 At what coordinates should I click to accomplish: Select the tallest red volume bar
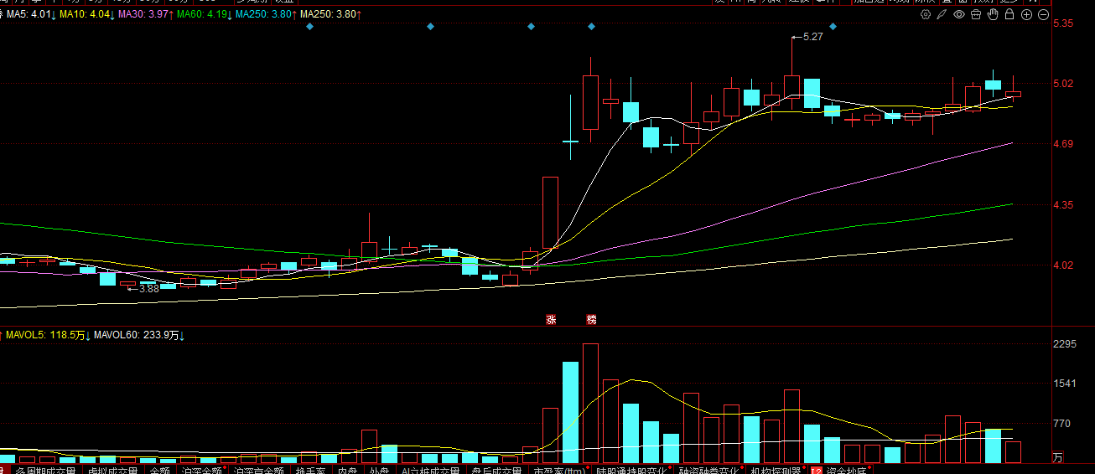point(591,403)
